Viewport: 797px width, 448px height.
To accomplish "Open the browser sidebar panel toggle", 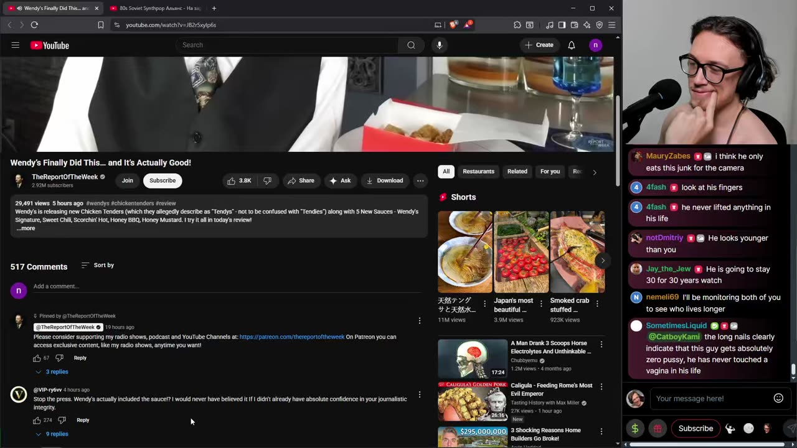I will coord(562,25).
